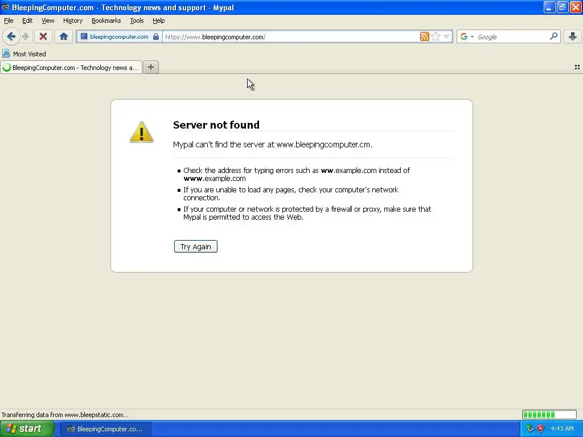Open the Help menu

(x=158, y=20)
